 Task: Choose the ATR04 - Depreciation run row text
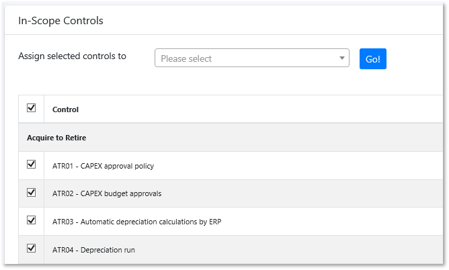coord(93,250)
